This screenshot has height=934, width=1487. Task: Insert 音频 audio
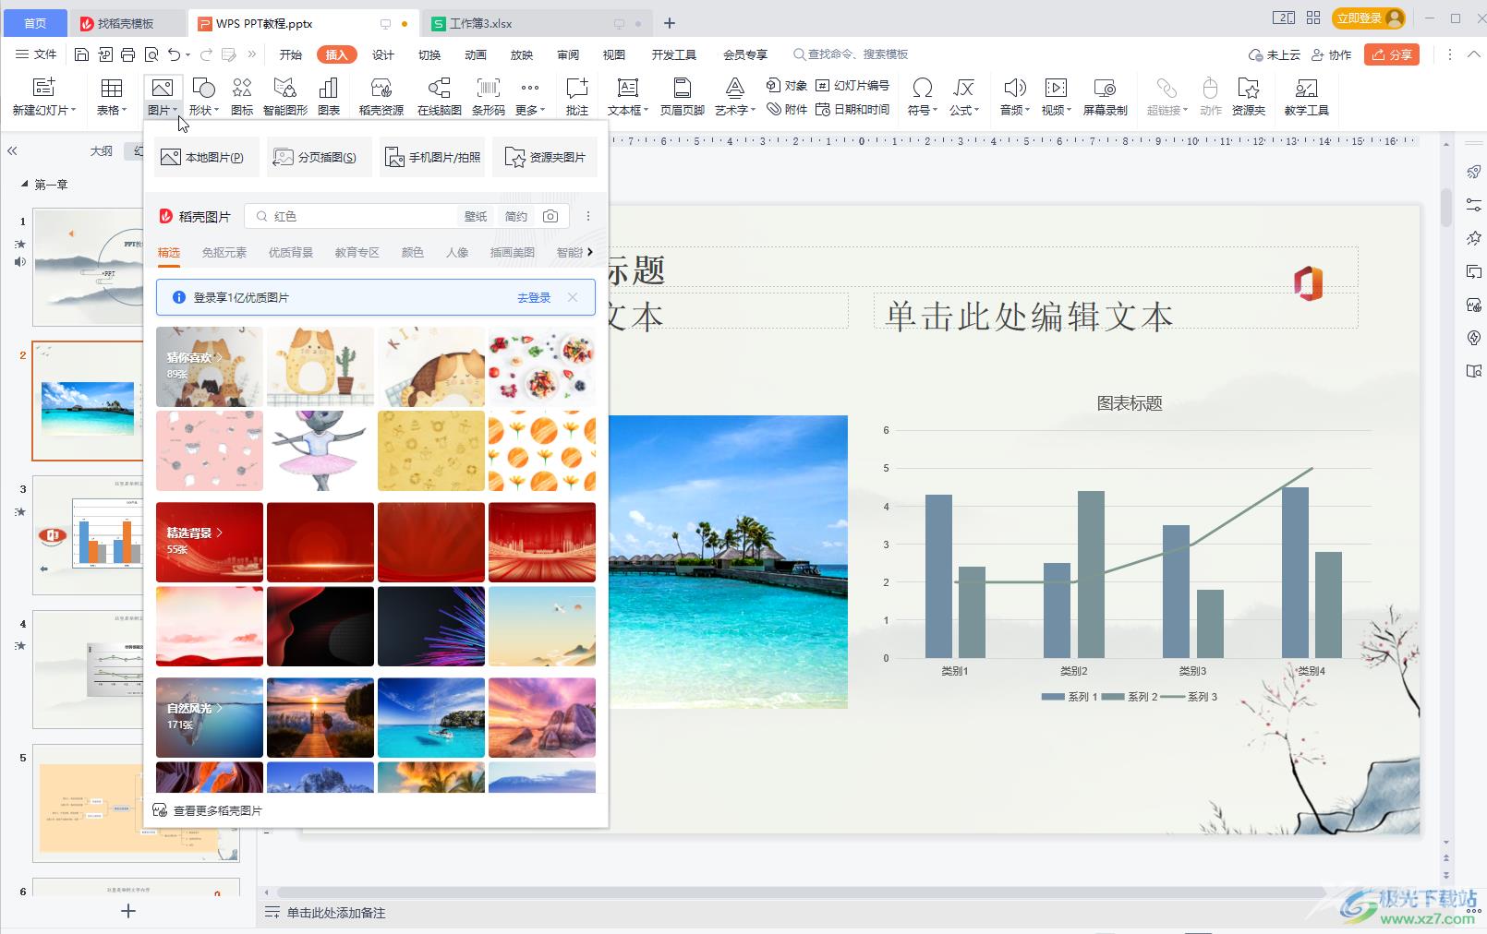[1015, 96]
